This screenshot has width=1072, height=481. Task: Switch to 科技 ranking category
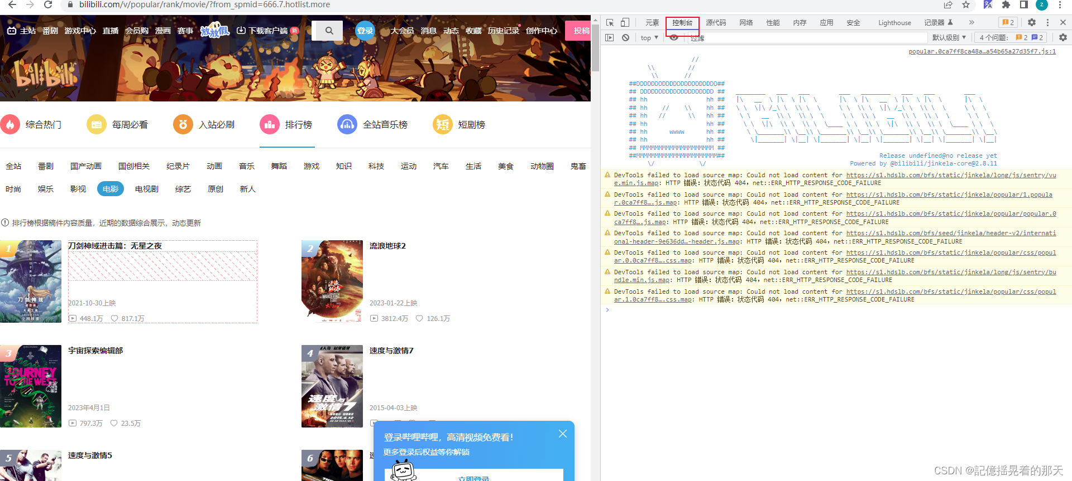pos(376,166)
